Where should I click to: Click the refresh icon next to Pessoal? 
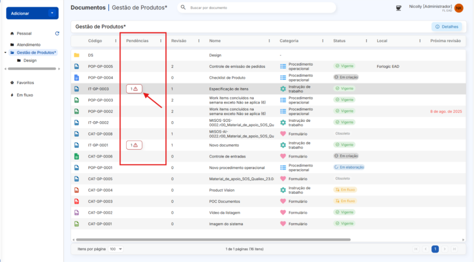[57, 33]
